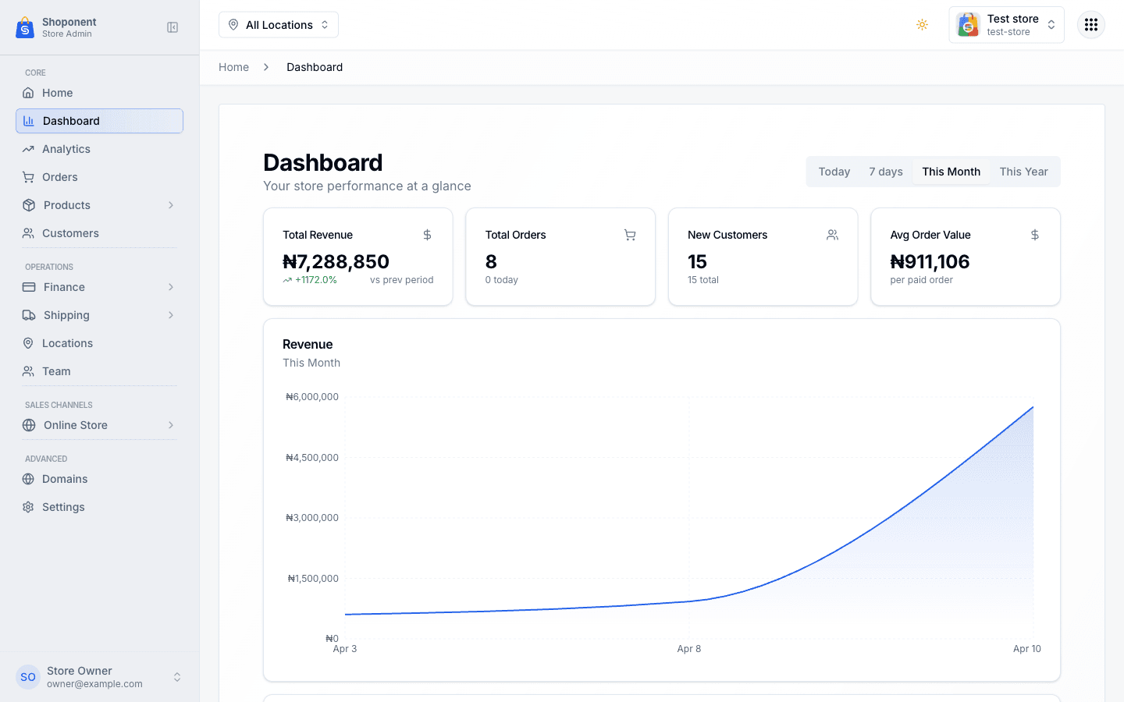Click the users icon on New Customers card

[x=832, y=235]
